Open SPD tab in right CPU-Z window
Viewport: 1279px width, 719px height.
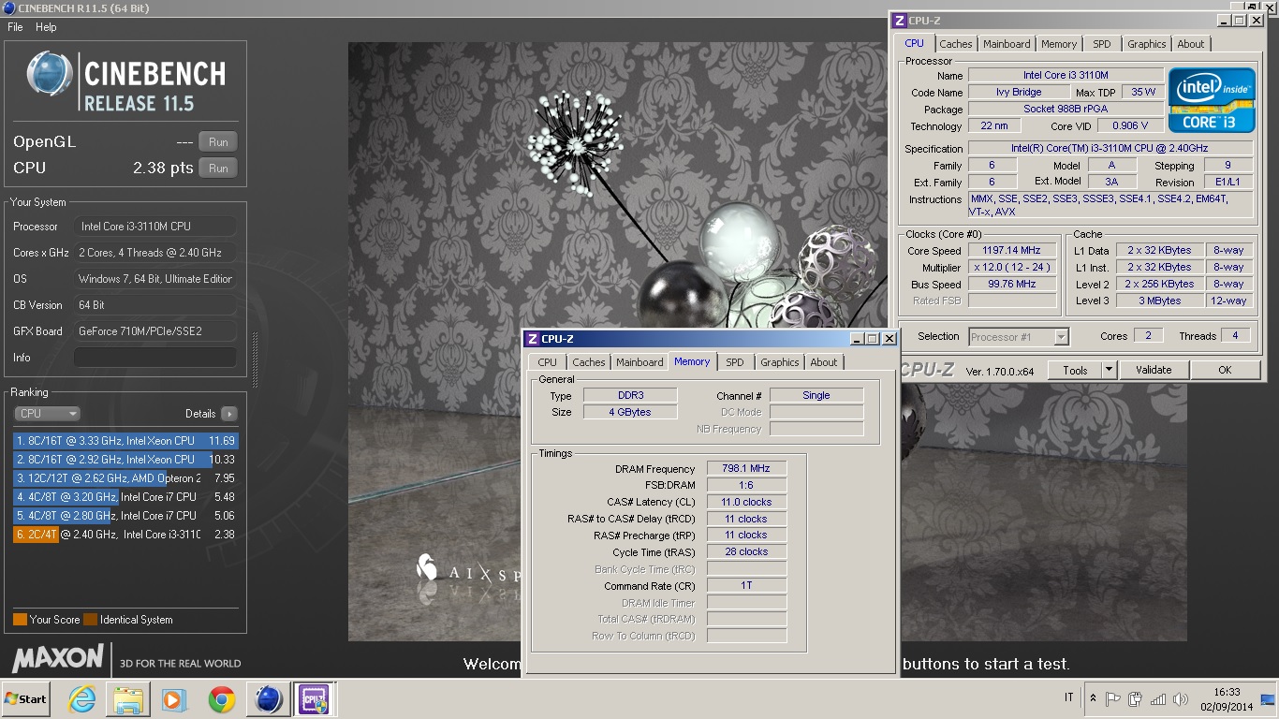pyautogui.click(x=1102, y=44)
